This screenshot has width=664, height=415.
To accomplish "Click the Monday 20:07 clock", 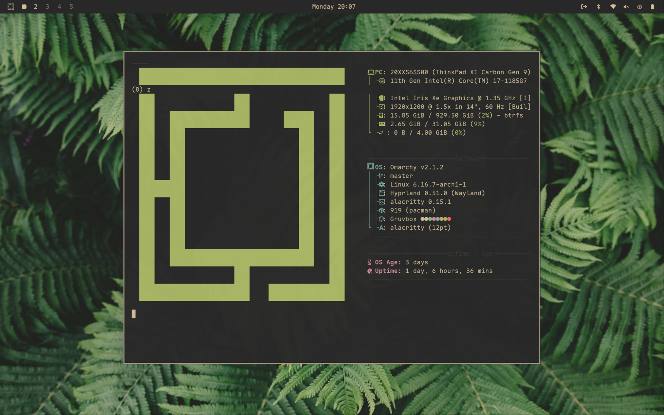I will (333, 7).
